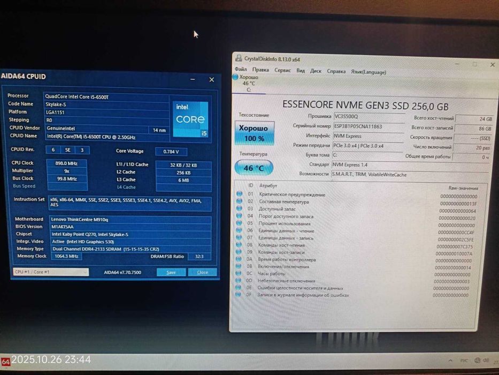Click the AIDA64 icon in the taskbar
This screenshot has height=375, width=499.
5,361
